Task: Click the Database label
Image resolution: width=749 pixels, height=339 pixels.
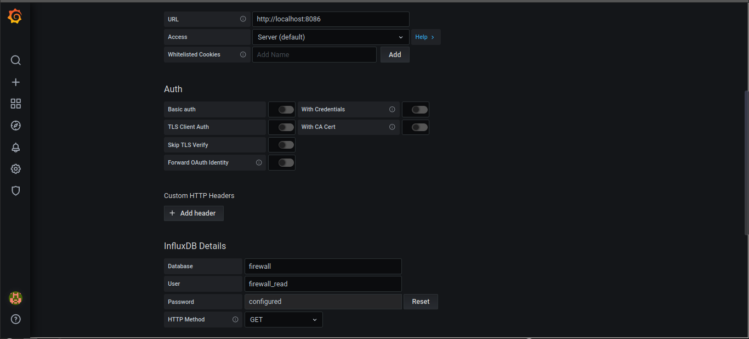Action: pyautogui.click(x=180, y=266)
